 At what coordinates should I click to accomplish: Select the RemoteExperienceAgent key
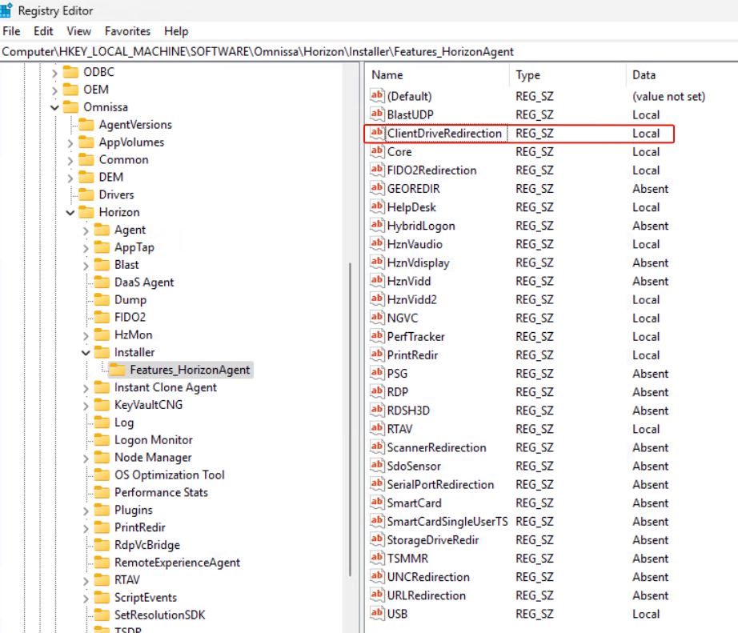coord(177,563)
